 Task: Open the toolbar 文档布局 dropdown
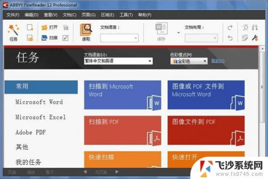[201, 38]
